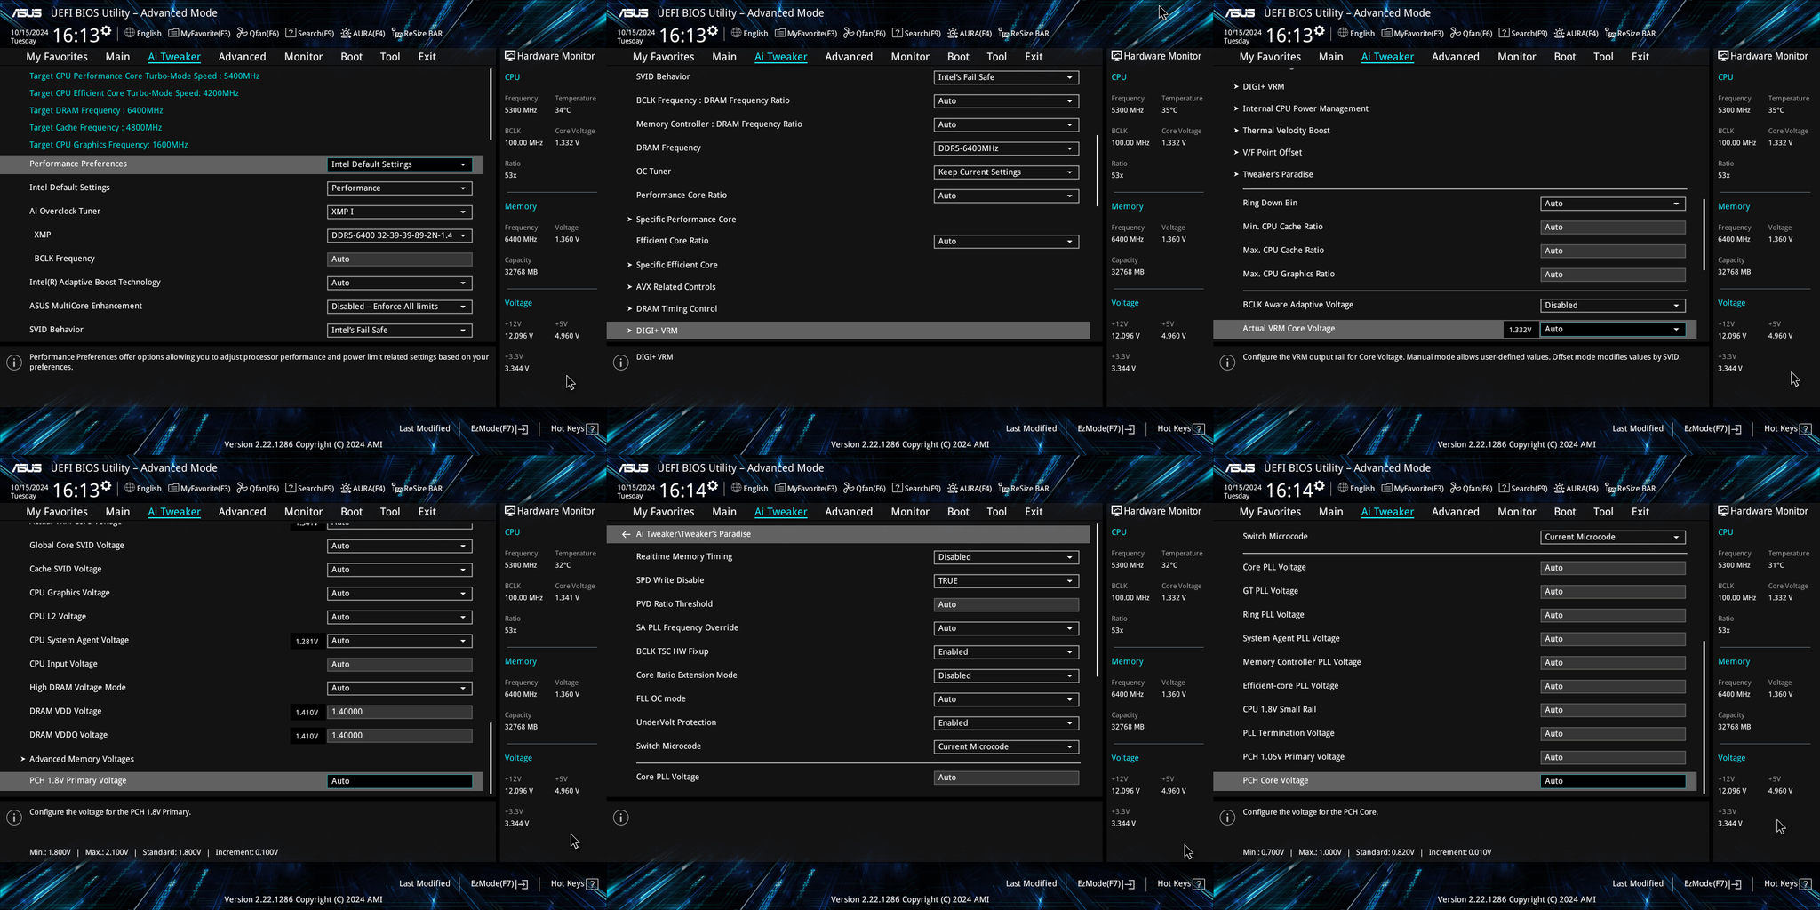Click Hot Keys question mark on Realtime Memory Timing screen
This screenshot has height=910, width=1820.
click(1199, 884)
